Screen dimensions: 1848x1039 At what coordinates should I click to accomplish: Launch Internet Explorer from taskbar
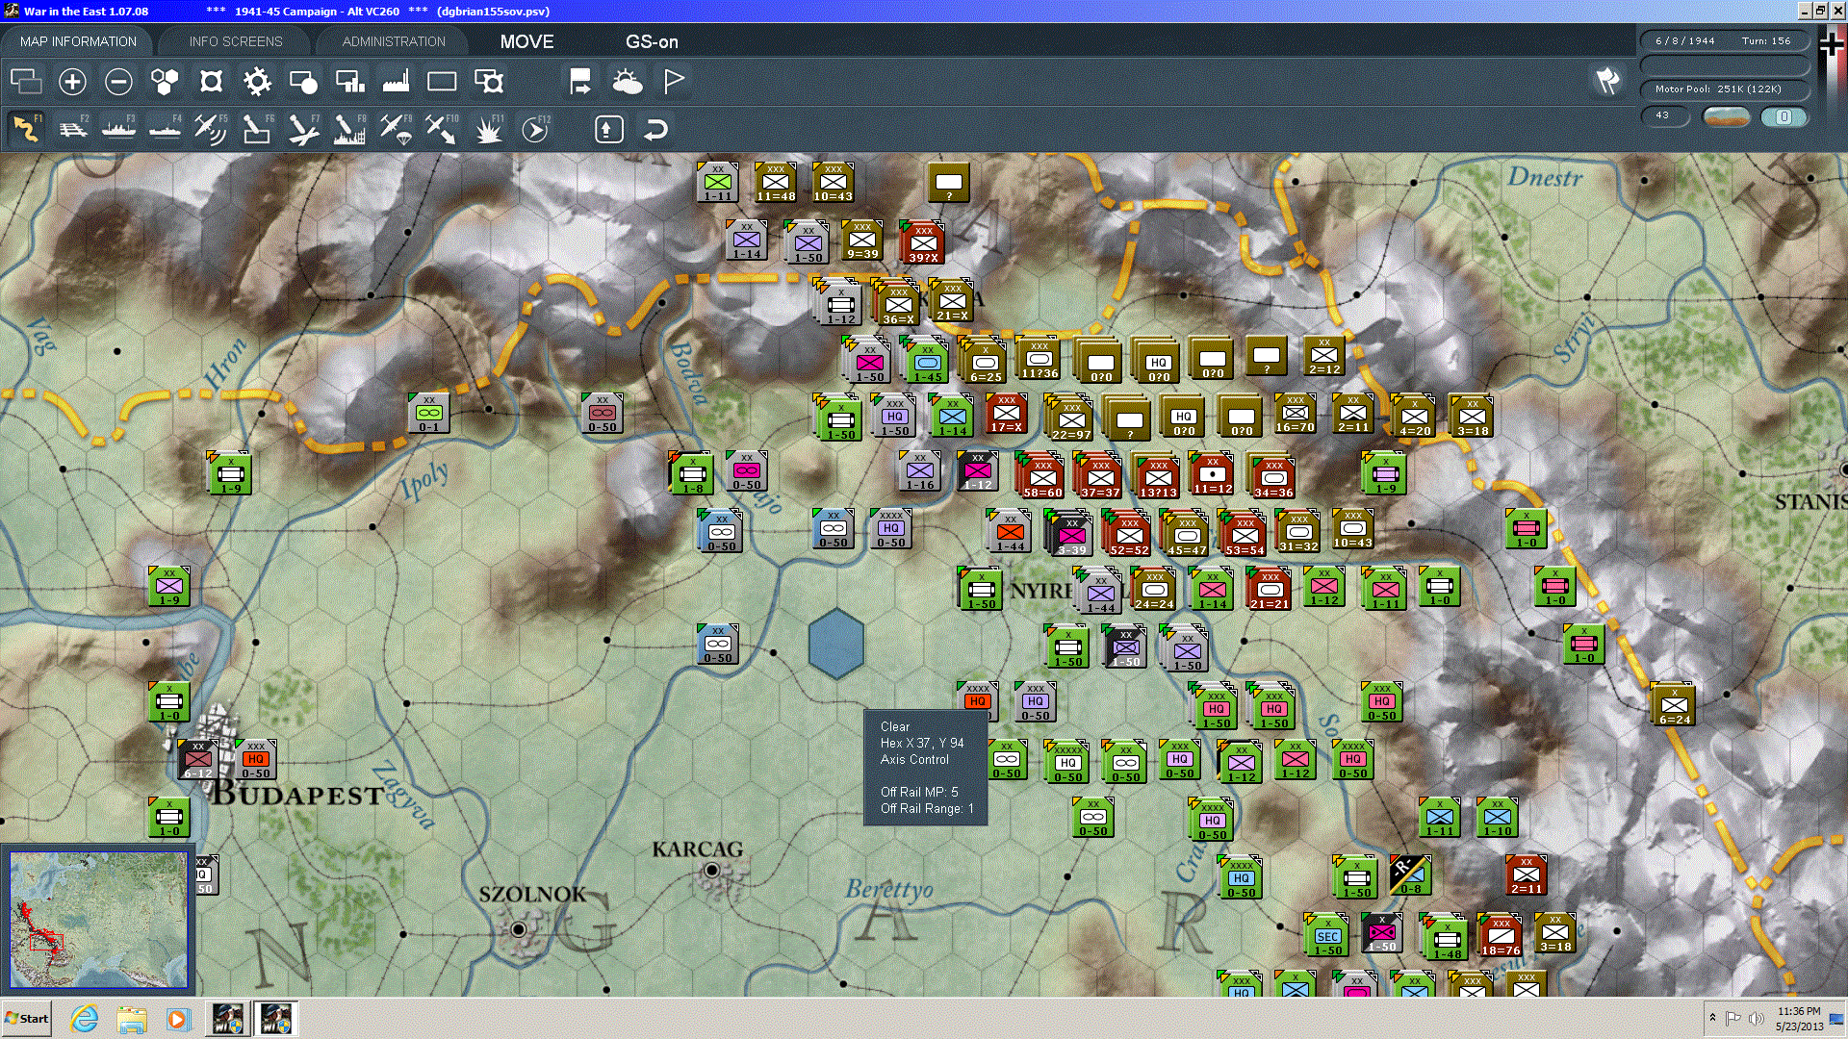tap(85, 1019)
